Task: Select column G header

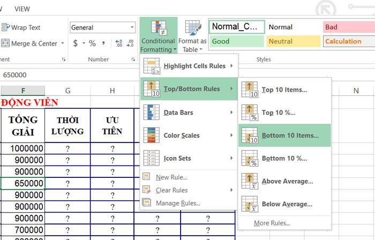Action: [67, 91]
